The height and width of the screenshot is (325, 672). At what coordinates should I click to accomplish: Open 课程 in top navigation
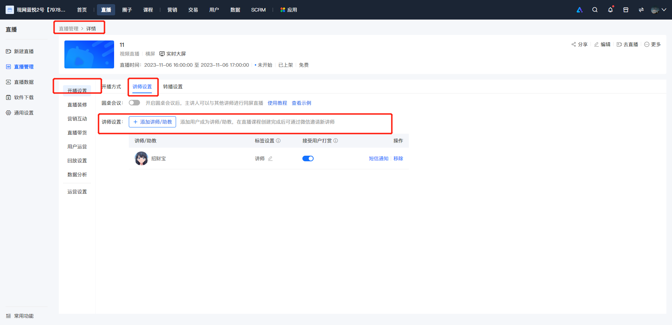coord(148,10)
